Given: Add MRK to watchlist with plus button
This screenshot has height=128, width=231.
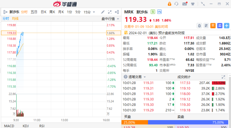Looking at the screenshot, I should point(226,26).
